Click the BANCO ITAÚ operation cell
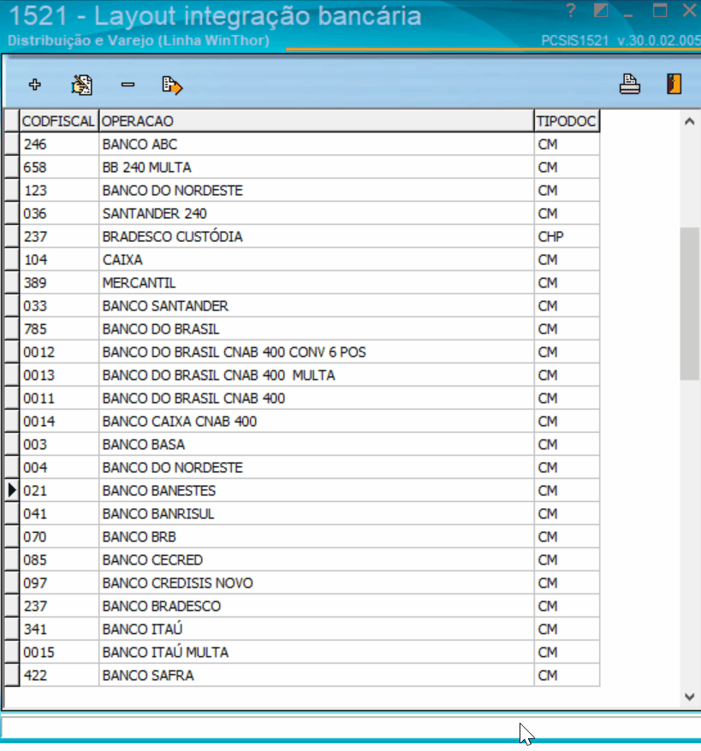This screenshot has width=701, height=751. pos(316,629)
